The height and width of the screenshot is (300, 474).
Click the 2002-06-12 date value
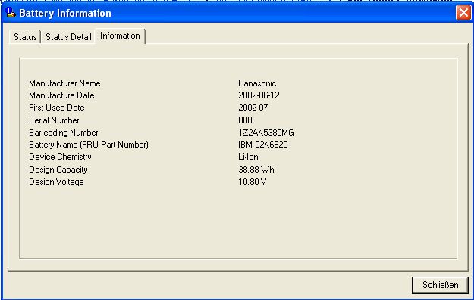pyautogui.click(x=259, y=95)
